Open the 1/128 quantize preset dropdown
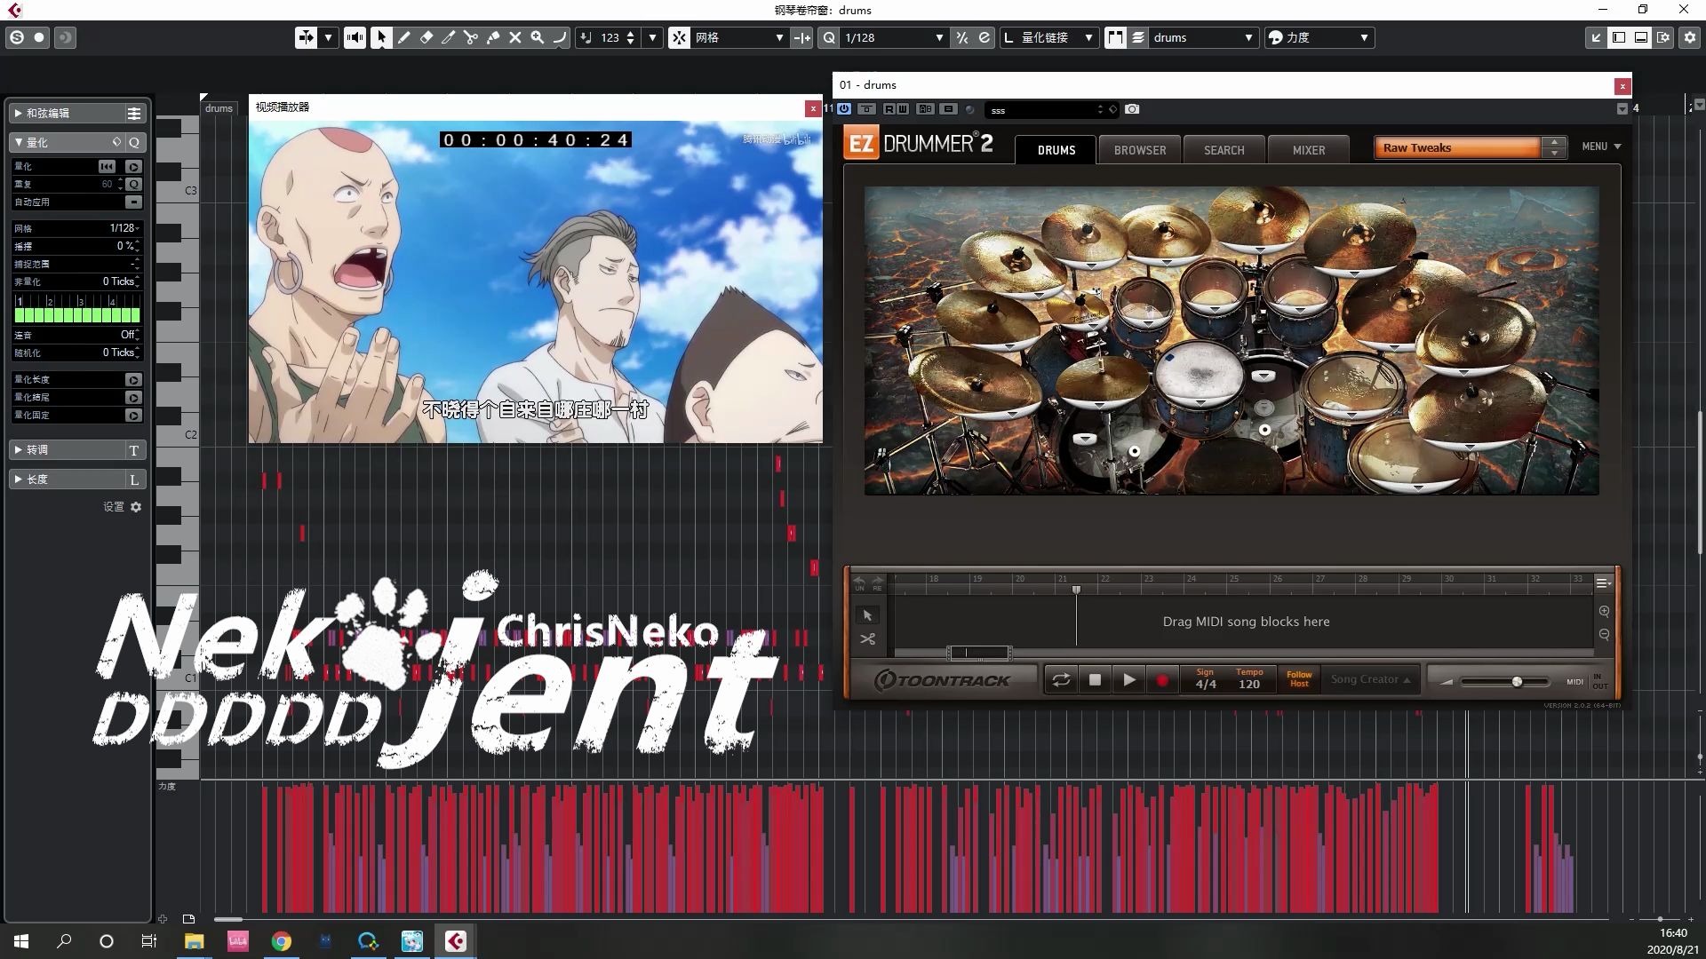This screenshot has width=1706, height=959. click(x=938, y=37)
